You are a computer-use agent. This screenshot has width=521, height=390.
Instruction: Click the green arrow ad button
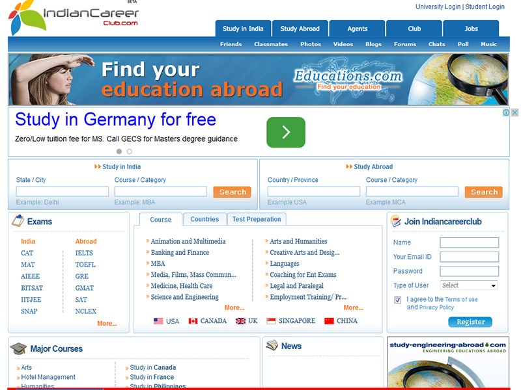(285, 133)
